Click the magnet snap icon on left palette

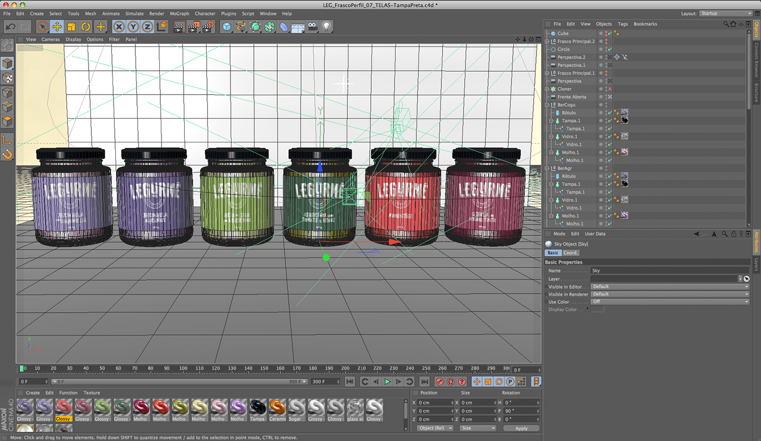tap(7, 154)
